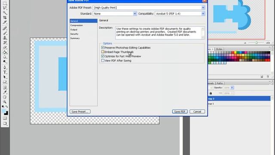Viewport: 275px width, 155px height.
Task: Select the Type tool
Action: [x=5, y=72]
